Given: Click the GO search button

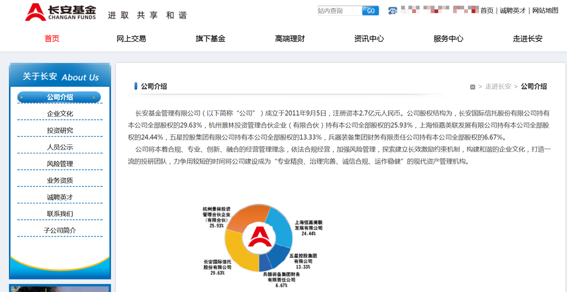Looking at the screenshot, I should [370, 11].
